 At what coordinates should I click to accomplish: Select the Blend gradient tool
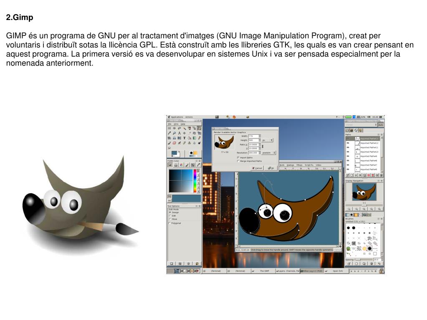[x=195, y=138]
